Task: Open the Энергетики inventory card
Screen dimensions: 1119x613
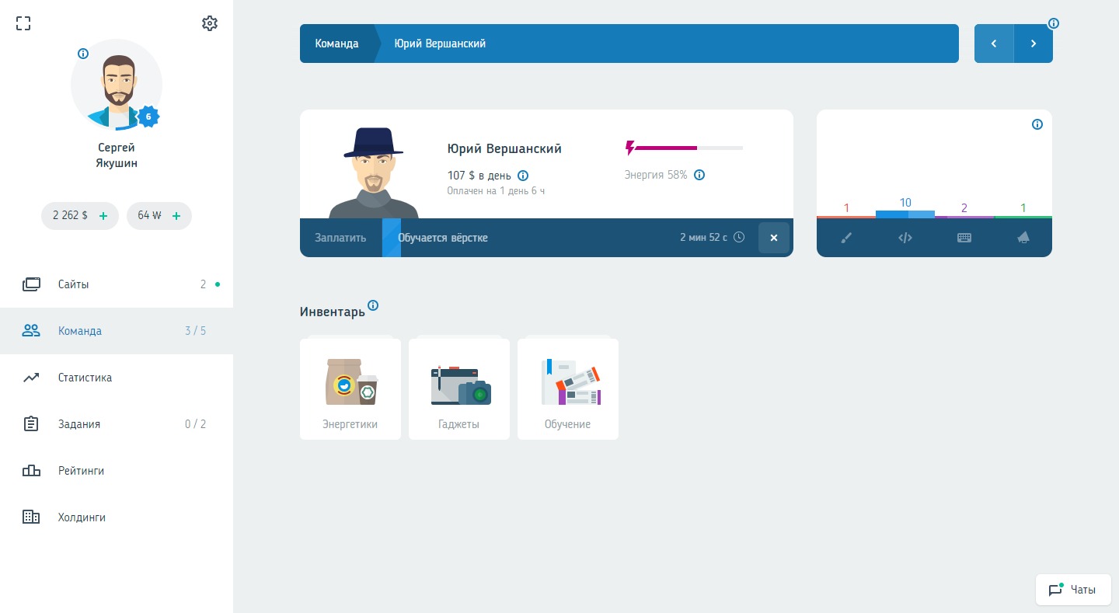Action: coord(350,389)
